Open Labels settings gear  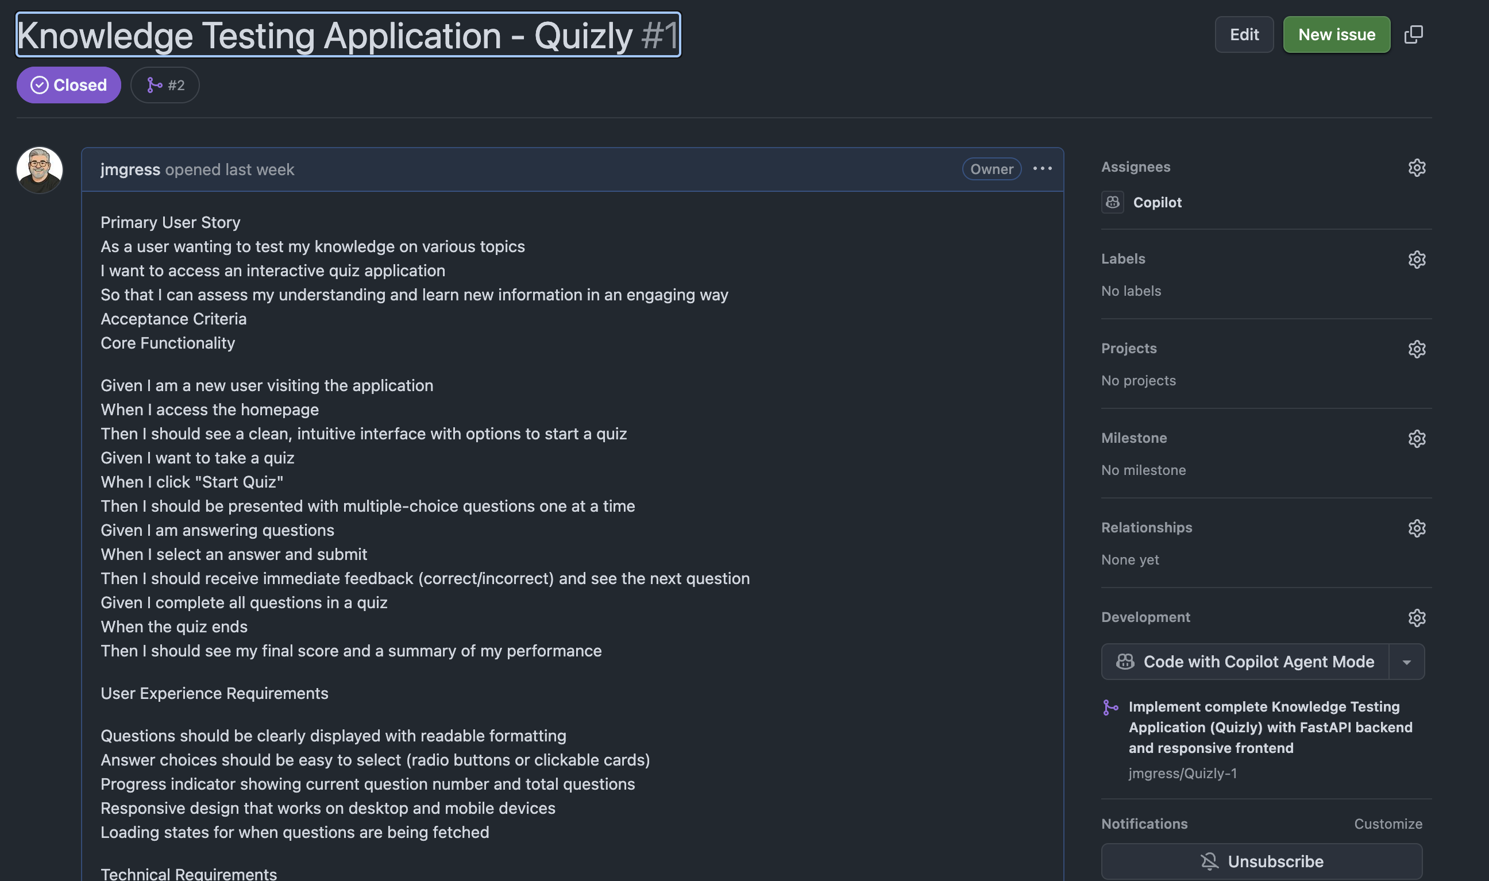pos(1417,260)
